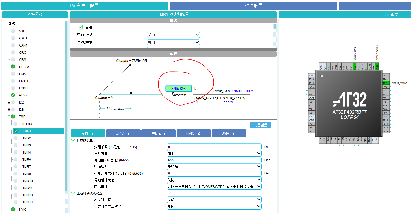The width and height of the screenshot is (411, 213).
Task: Click the green check icon beside GPIO
Action: point(13,95)
